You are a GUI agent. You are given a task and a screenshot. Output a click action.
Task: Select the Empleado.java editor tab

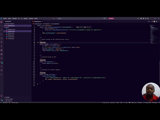37,21
